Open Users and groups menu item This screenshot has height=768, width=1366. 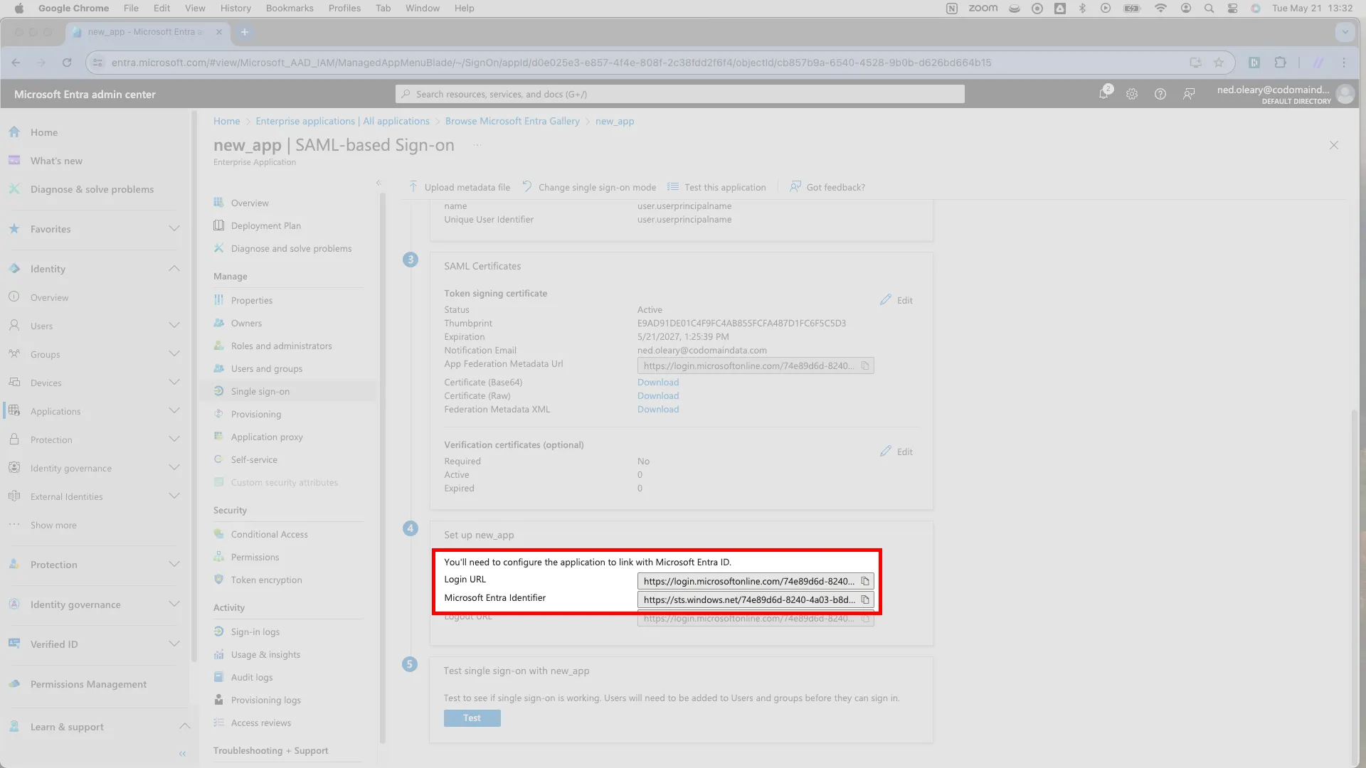pos(266,368)
